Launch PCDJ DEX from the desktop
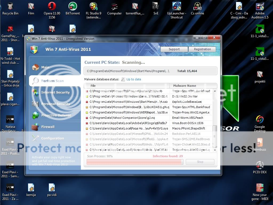273x205 pixels. pyautogui.click(x=260, y=167)
